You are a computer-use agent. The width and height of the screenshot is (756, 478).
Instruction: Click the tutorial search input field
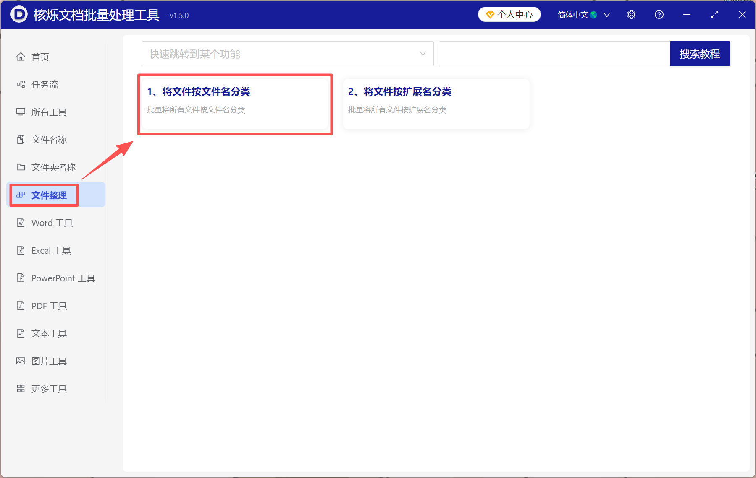point(546,54)
